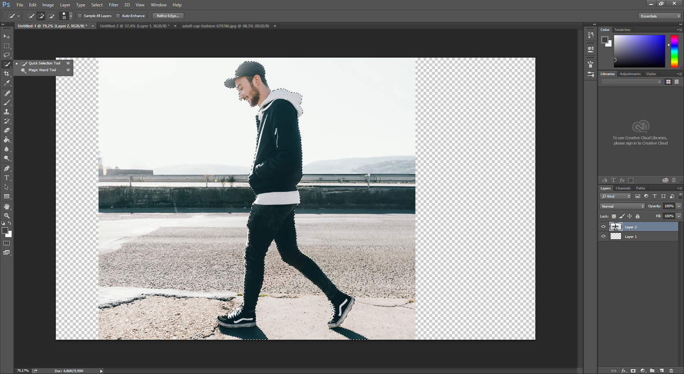Image resolution: width=684 pixels, height=374 pixels.
Task: Switch to the Channels tab
Action: [623, 188]
